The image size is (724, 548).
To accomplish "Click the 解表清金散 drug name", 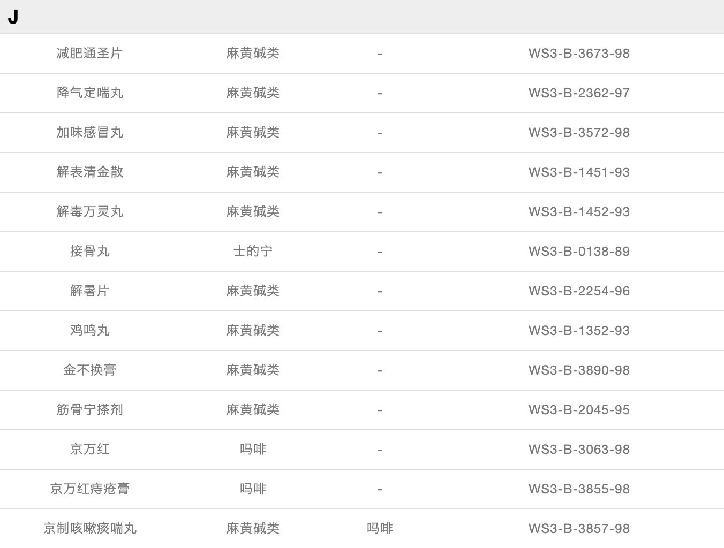I will 90,172.
